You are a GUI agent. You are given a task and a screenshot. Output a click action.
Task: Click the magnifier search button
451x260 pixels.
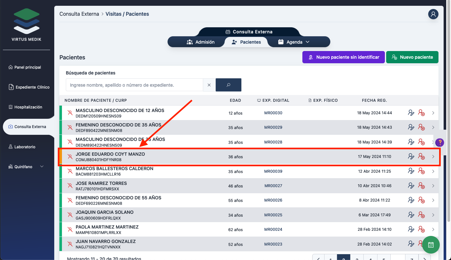(x=228, y=85)
